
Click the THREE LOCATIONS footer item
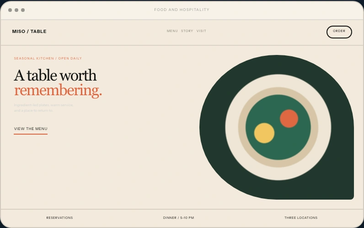pos(301,218)
